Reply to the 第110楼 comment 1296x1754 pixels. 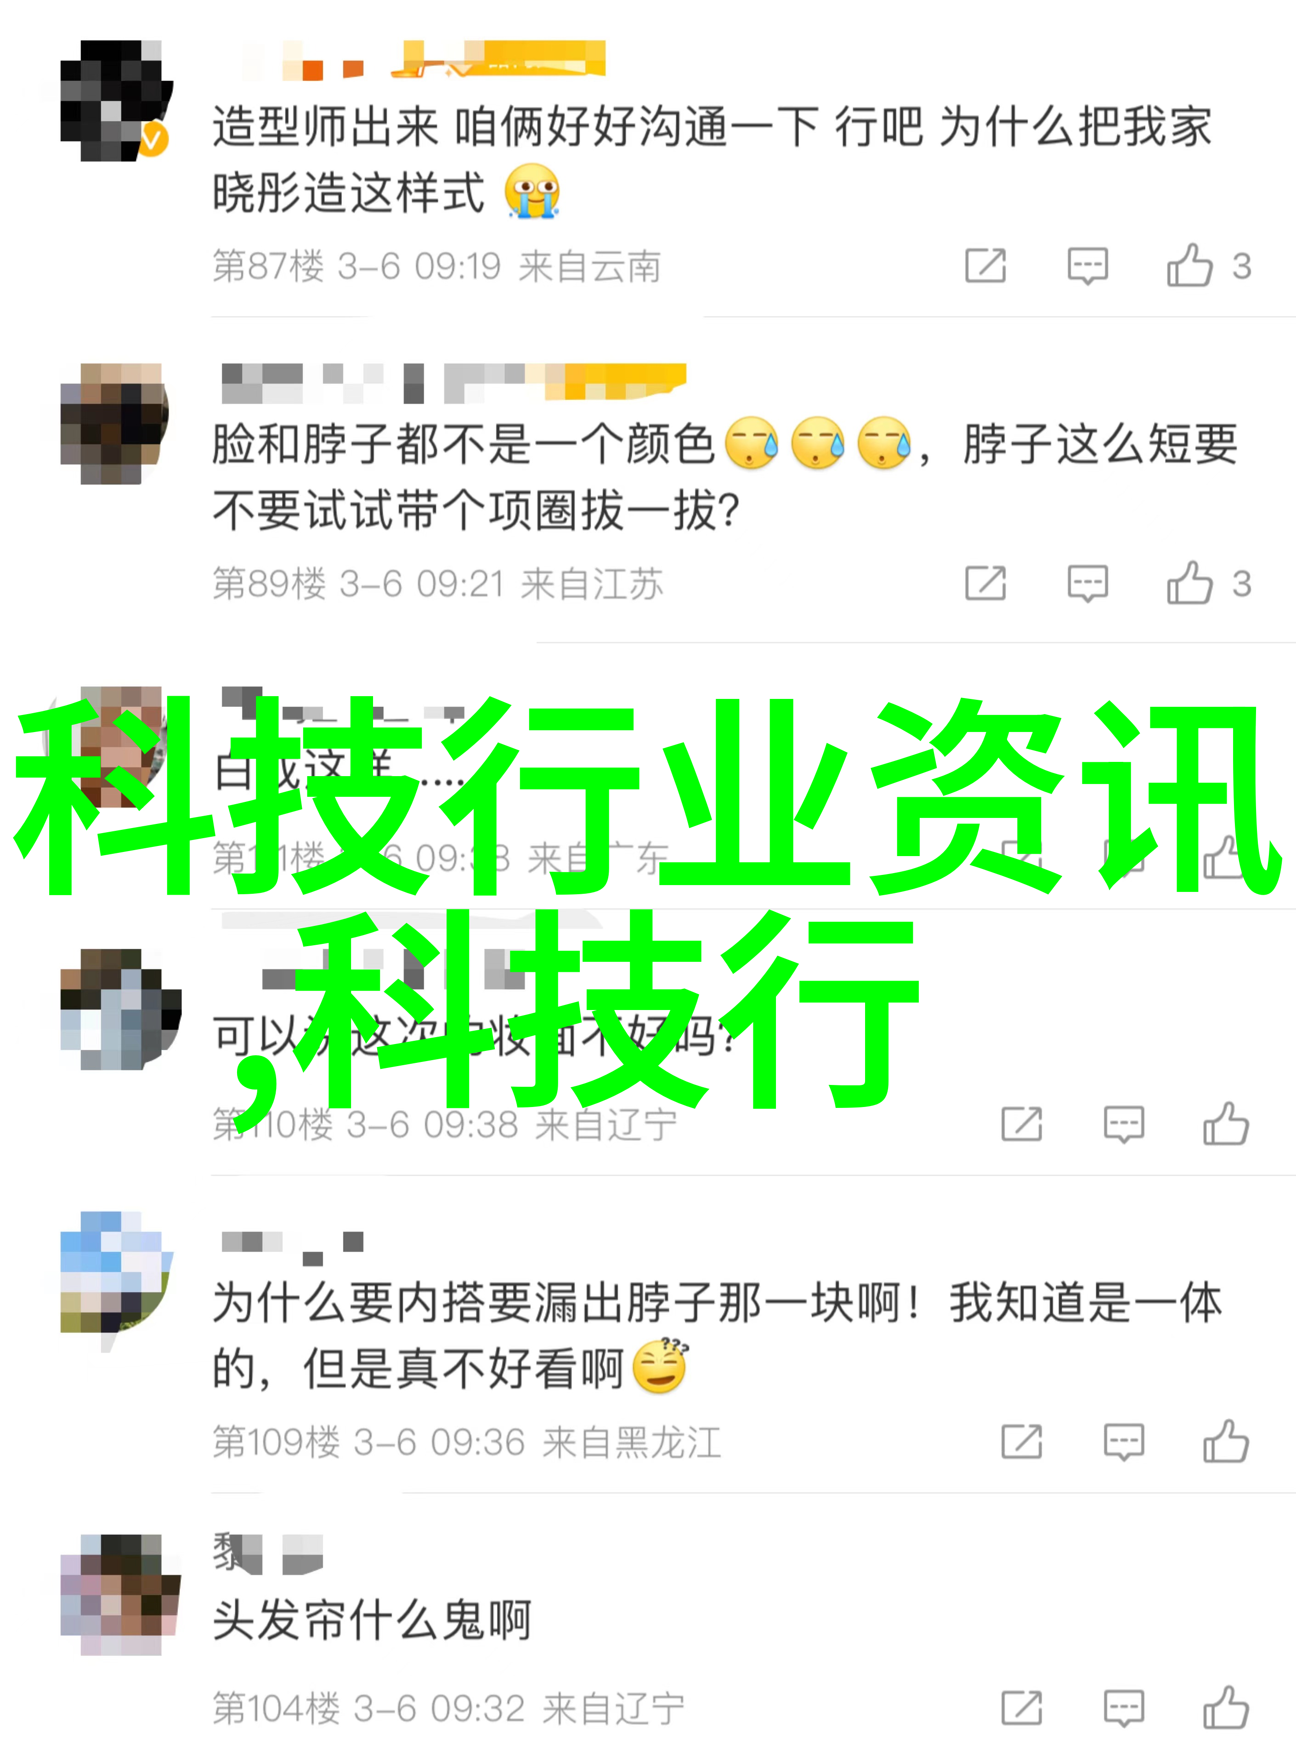click(x=1124, y=1124)
